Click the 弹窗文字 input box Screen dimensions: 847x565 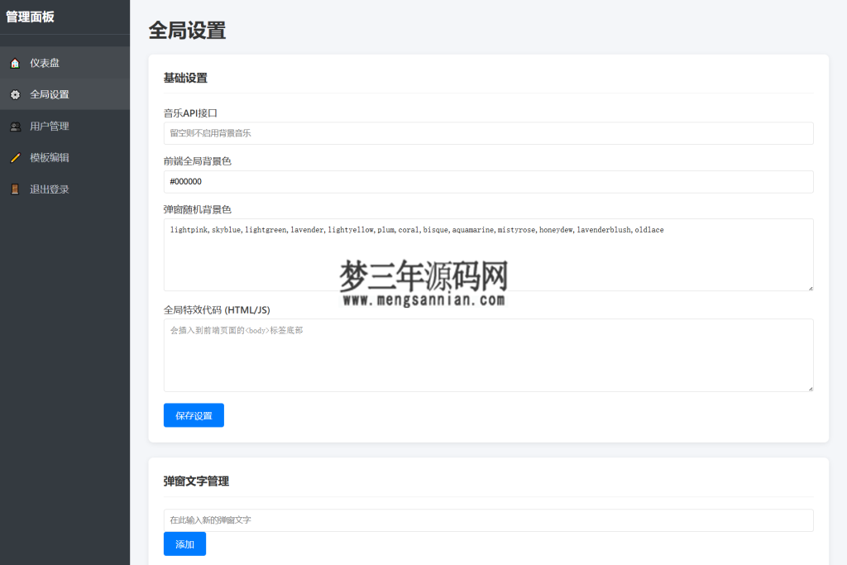(x=488, y=520)
